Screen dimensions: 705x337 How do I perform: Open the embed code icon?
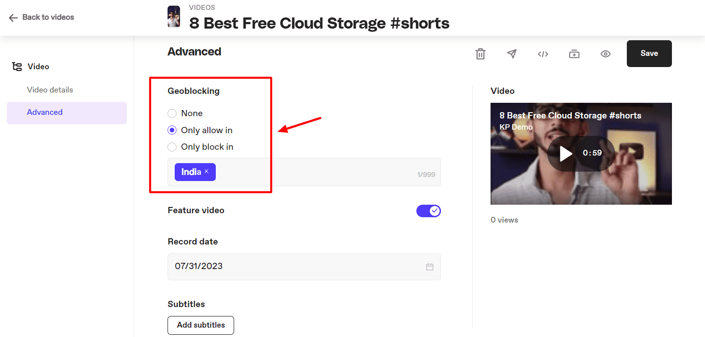[x=543, y=54]
